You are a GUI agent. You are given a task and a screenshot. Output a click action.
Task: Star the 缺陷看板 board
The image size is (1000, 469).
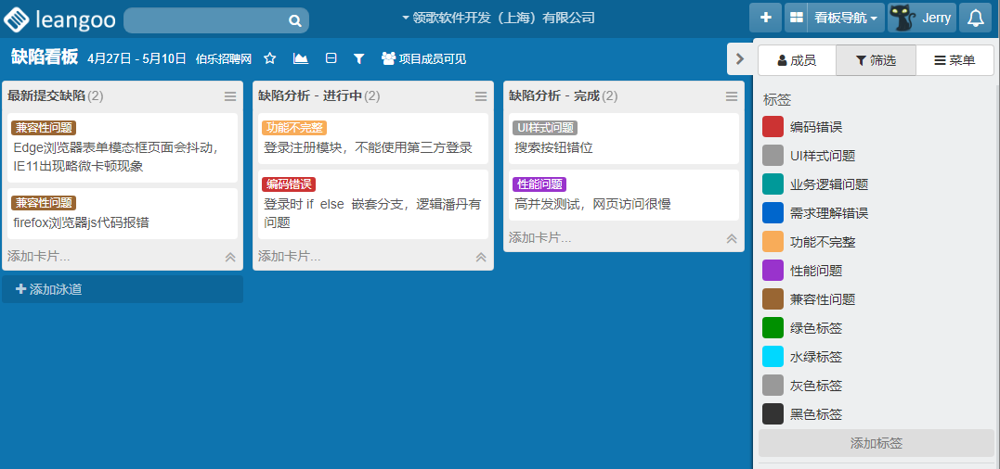(270, 58)
